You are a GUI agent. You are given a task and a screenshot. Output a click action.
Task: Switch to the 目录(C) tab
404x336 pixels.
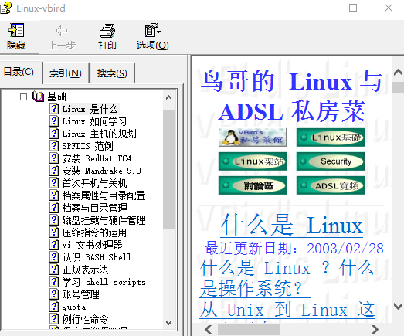(x=19, y=72)
